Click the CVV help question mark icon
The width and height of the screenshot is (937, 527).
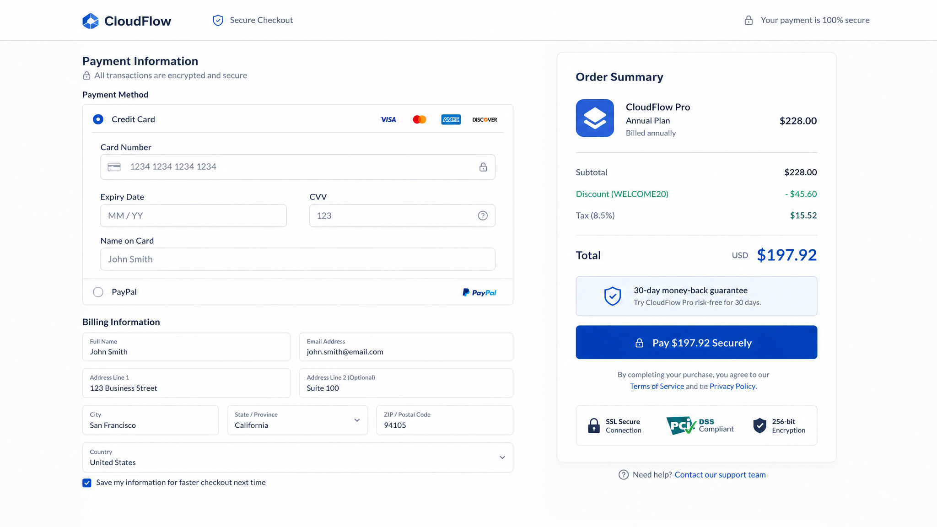[x=483, y=215]
